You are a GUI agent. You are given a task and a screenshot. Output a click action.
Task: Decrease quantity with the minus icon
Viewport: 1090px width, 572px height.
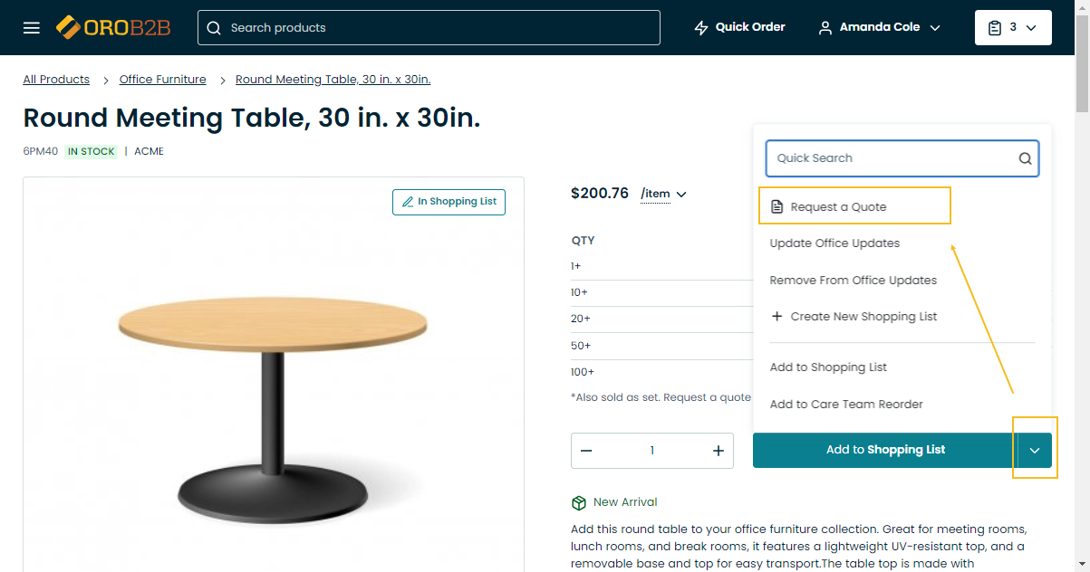(x=586, y=451)
